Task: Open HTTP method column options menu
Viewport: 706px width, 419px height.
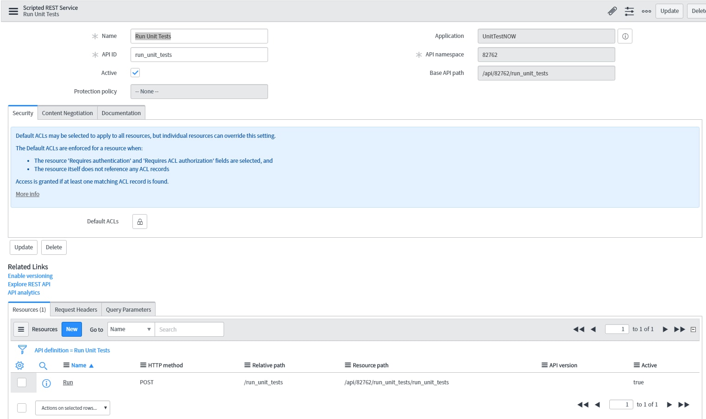Action: [143, 365]
